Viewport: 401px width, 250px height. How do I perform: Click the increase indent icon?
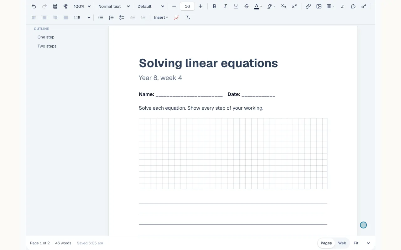[x=143, y=17]
